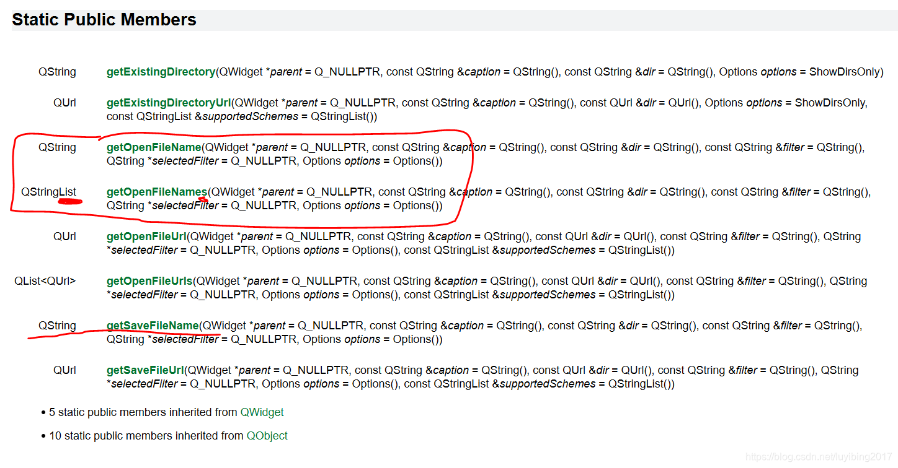Click '10 static public members inherited from' text
898x468 pixels.
tap(146, 436)
